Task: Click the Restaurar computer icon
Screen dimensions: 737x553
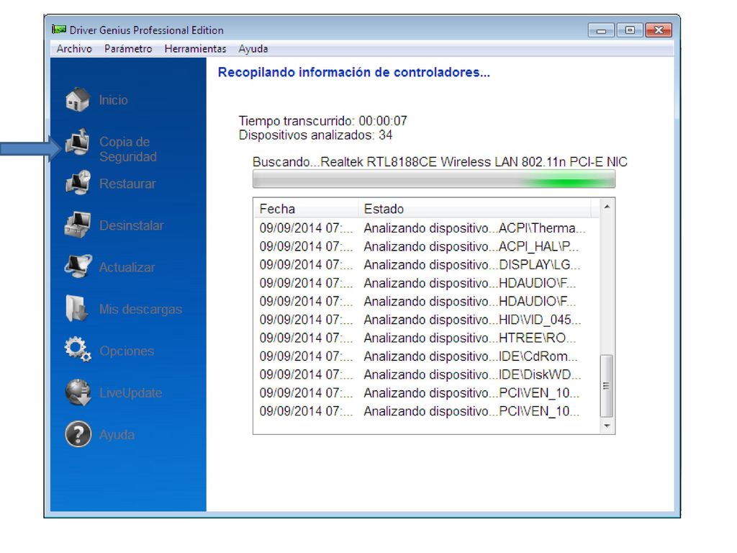Action: (x=78, y=184)
